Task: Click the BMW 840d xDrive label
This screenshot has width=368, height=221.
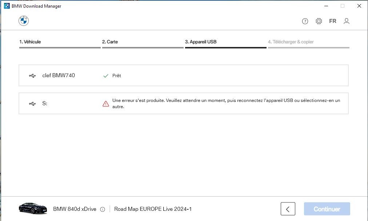Action: pyautogui.click(x=75, y=209)
